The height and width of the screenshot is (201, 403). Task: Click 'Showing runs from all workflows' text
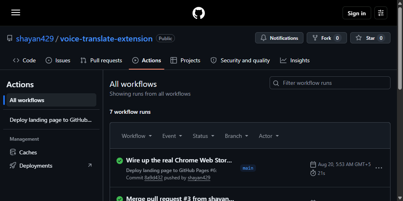click(150, 94)
